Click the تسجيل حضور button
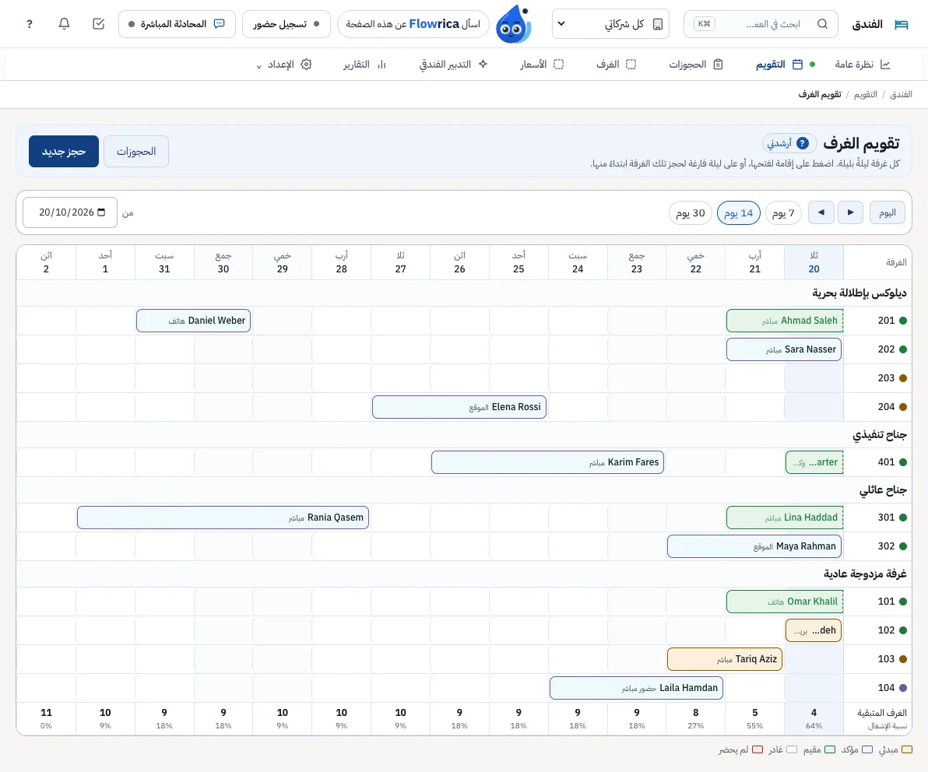928x772 pixels. [286, 24]
